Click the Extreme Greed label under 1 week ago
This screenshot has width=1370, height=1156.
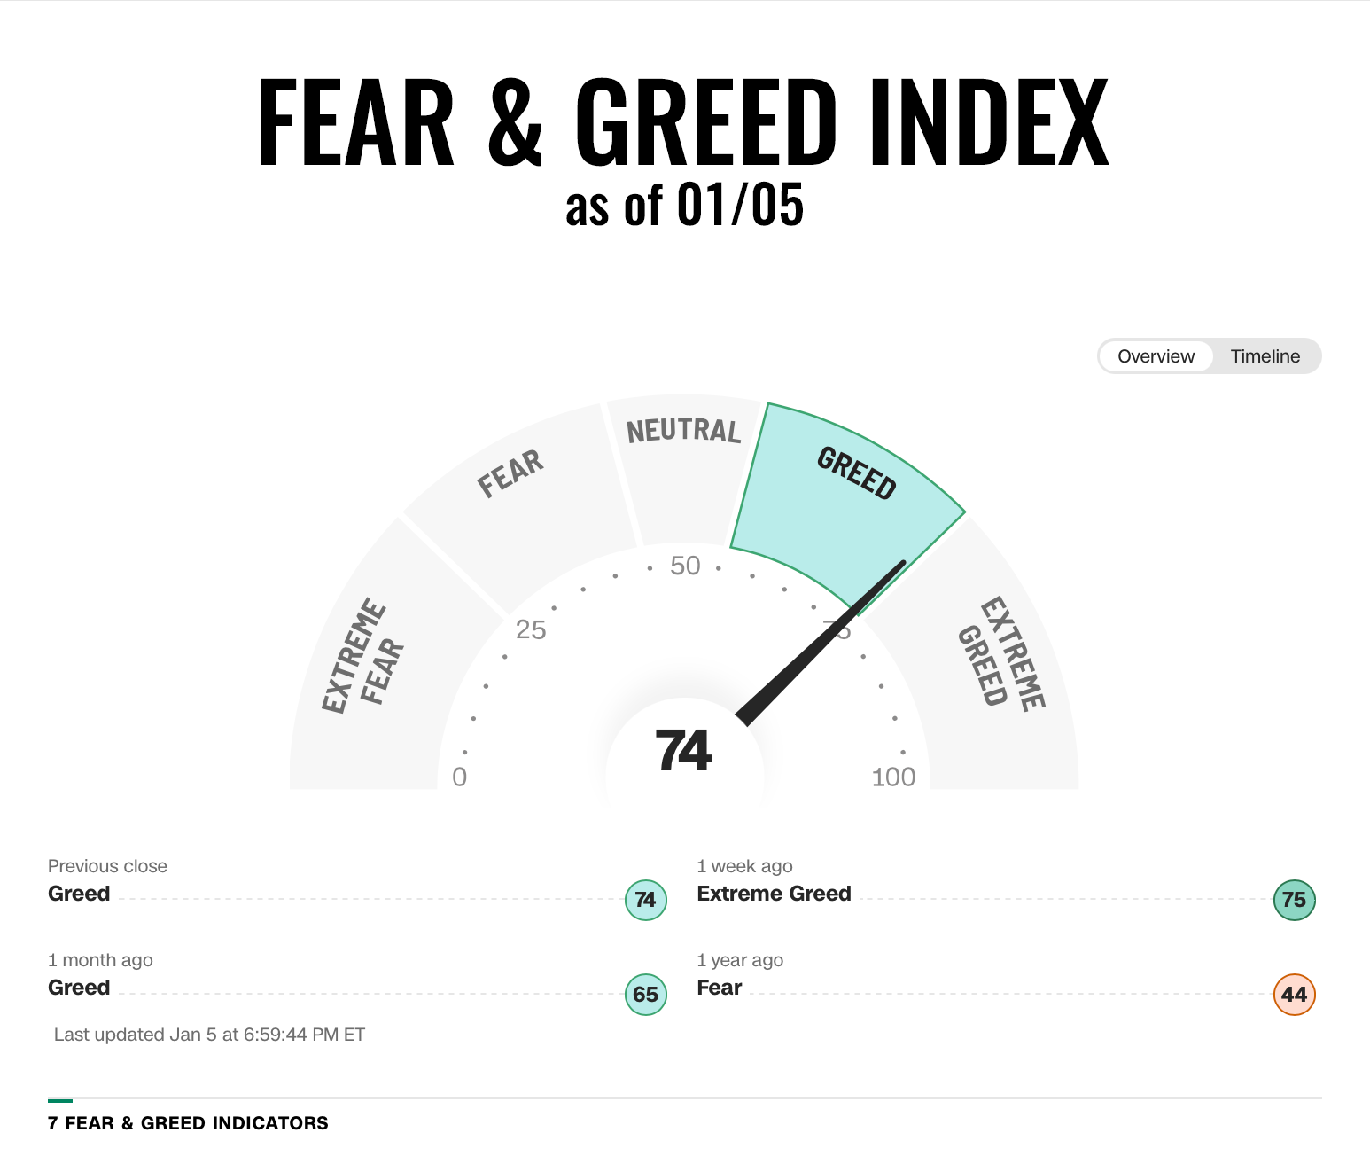(774, 894)
